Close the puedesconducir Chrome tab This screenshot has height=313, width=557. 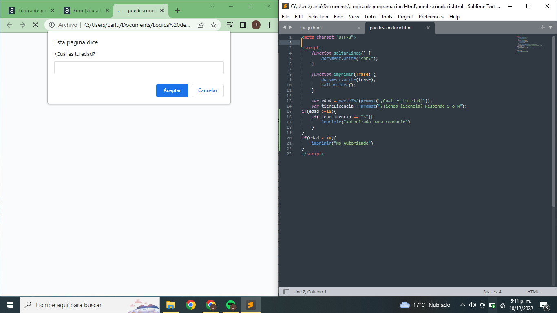[x=161, y=11]
